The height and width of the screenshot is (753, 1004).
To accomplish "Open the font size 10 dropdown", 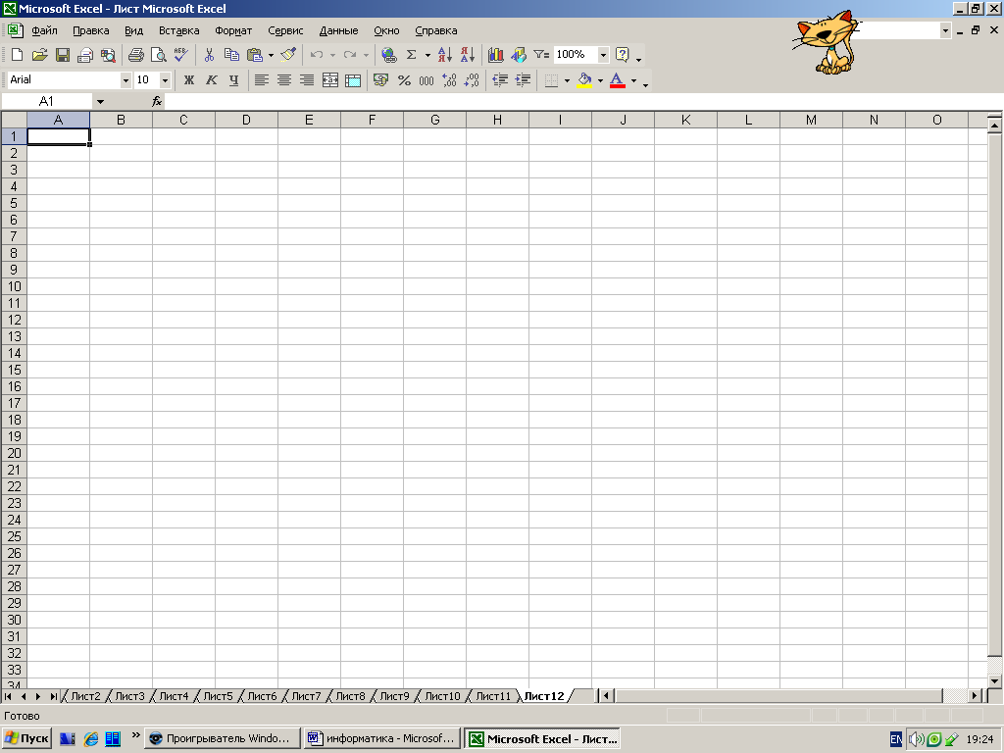I will (x=165, y=80).
